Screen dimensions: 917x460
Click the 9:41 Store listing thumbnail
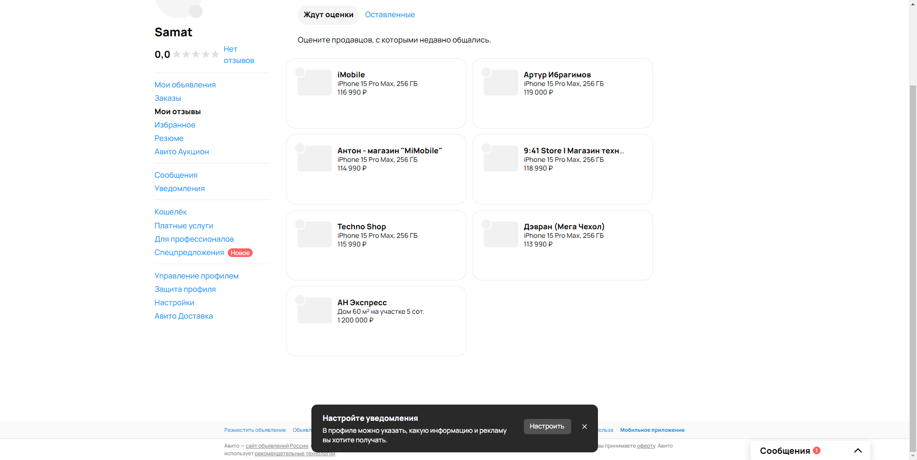501,159
